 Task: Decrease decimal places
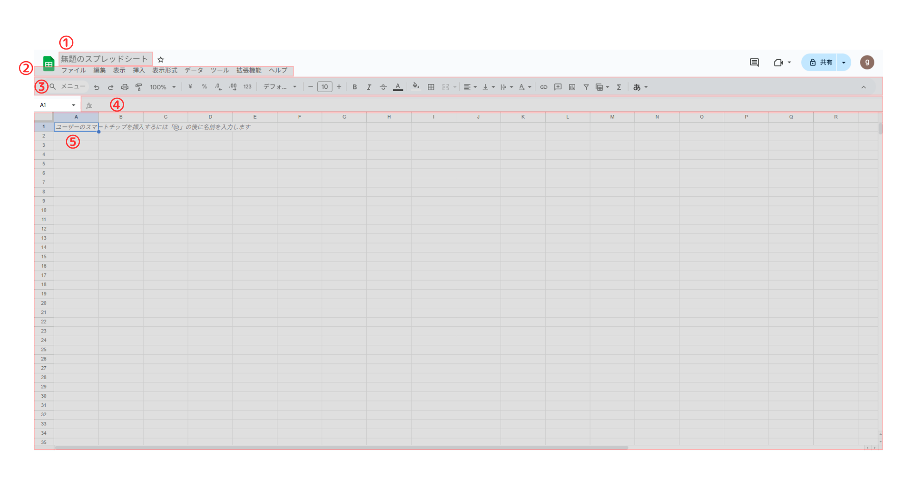[218, 87]
